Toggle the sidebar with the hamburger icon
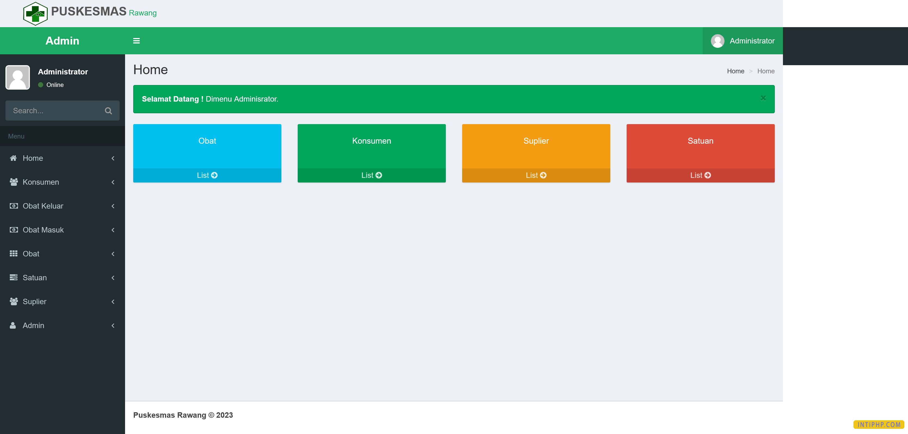The height and width of the screenshot is (434, 908). point(136,41)
